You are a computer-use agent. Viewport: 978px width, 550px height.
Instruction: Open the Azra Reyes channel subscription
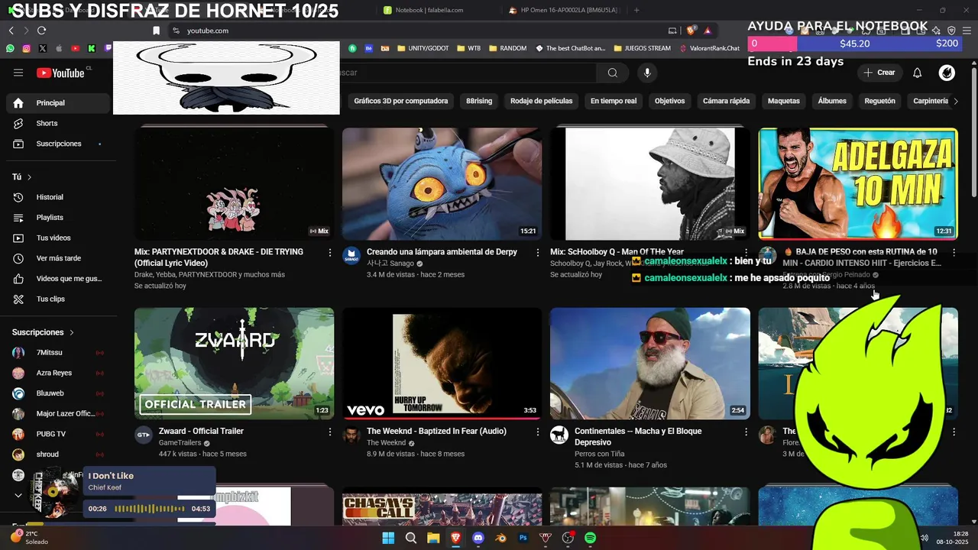(59, 373)
